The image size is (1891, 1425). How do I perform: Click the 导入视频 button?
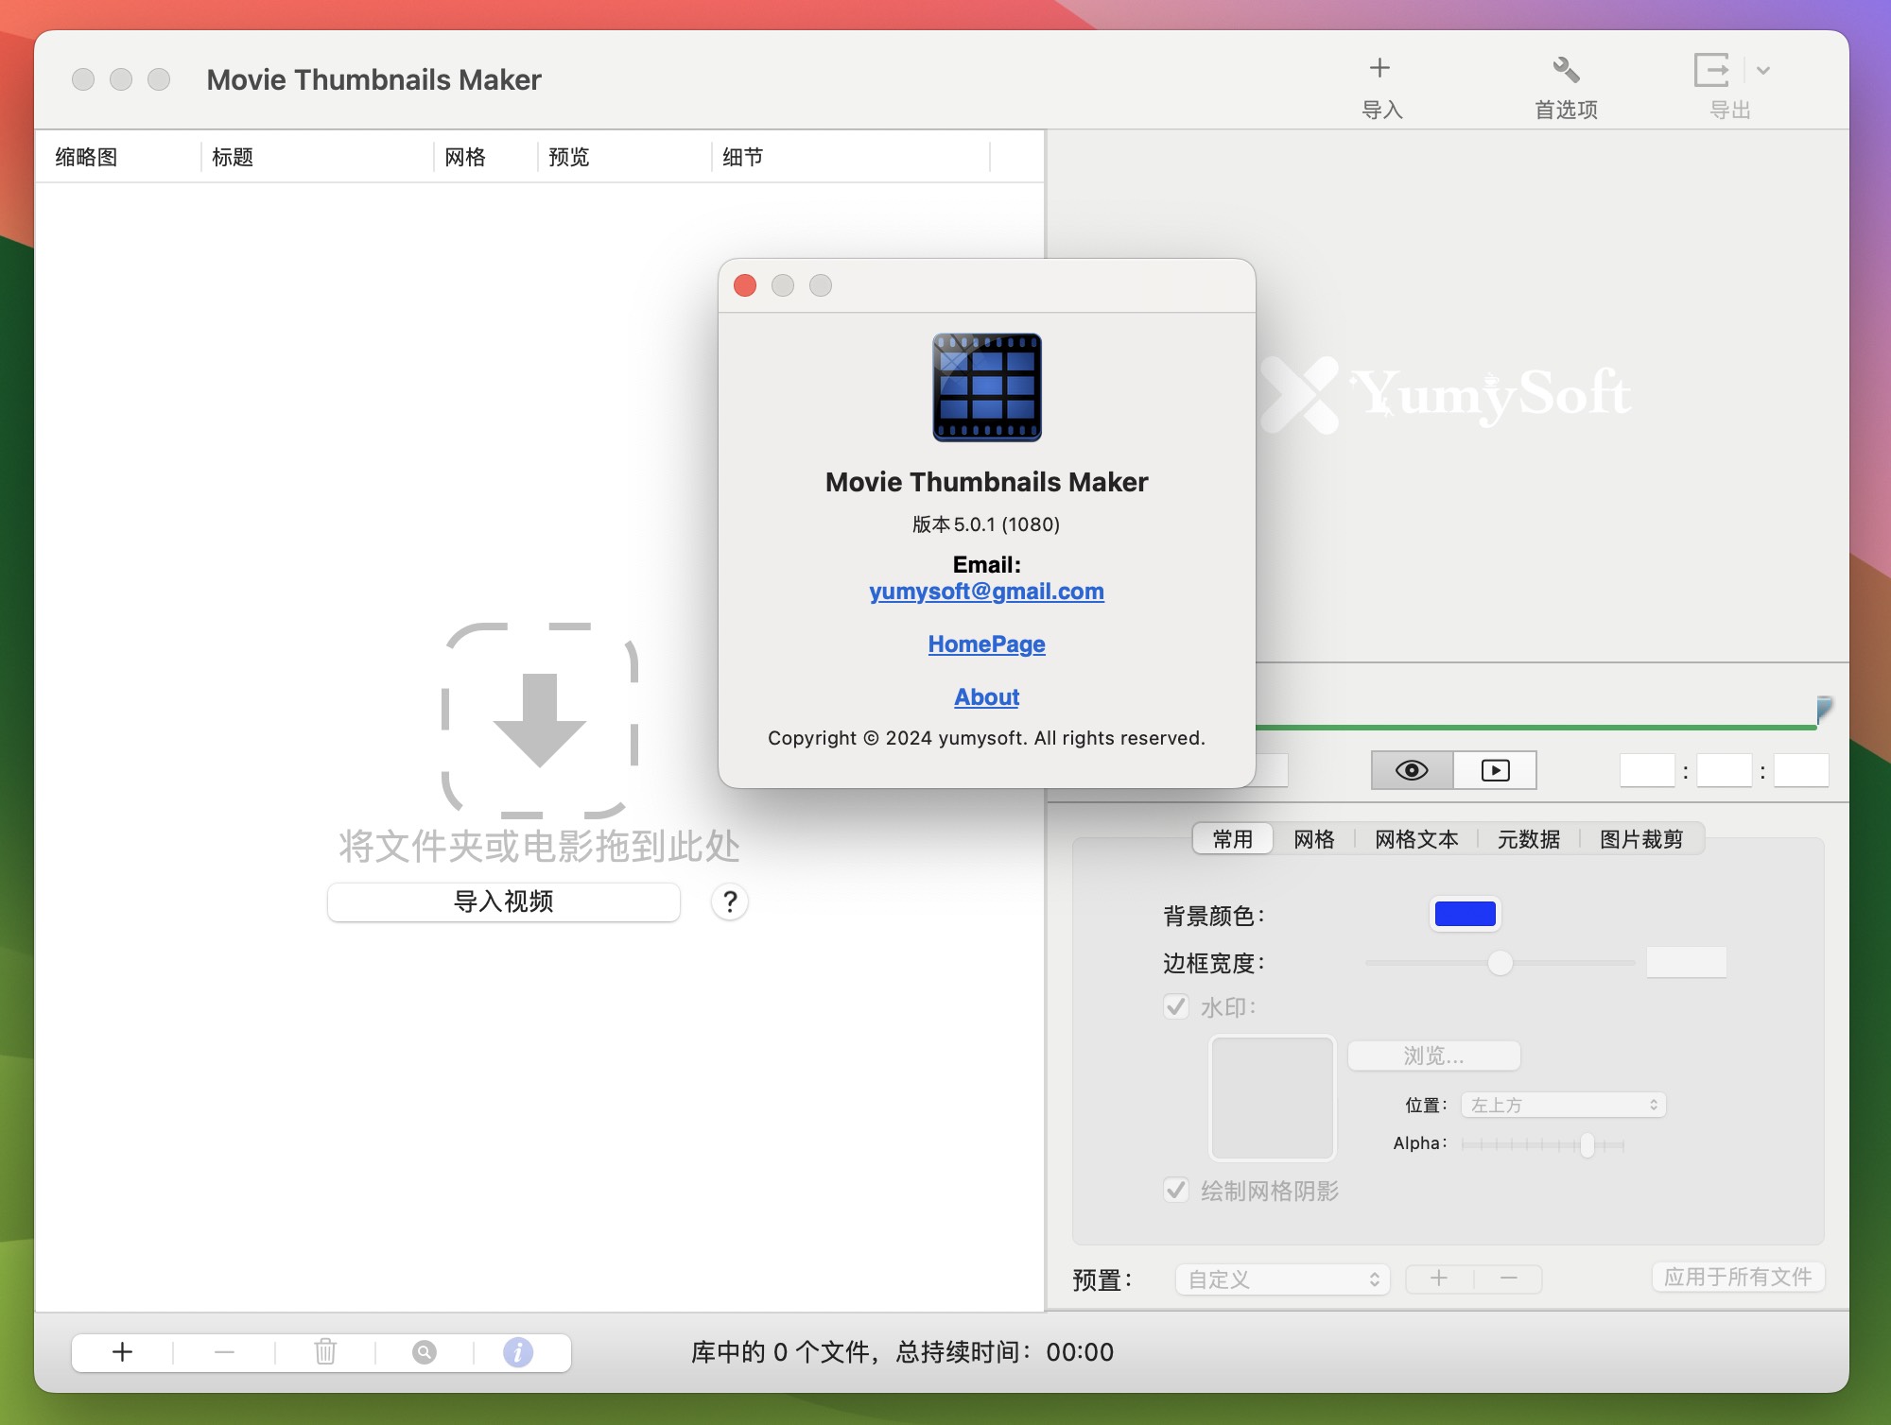[503, 901]
